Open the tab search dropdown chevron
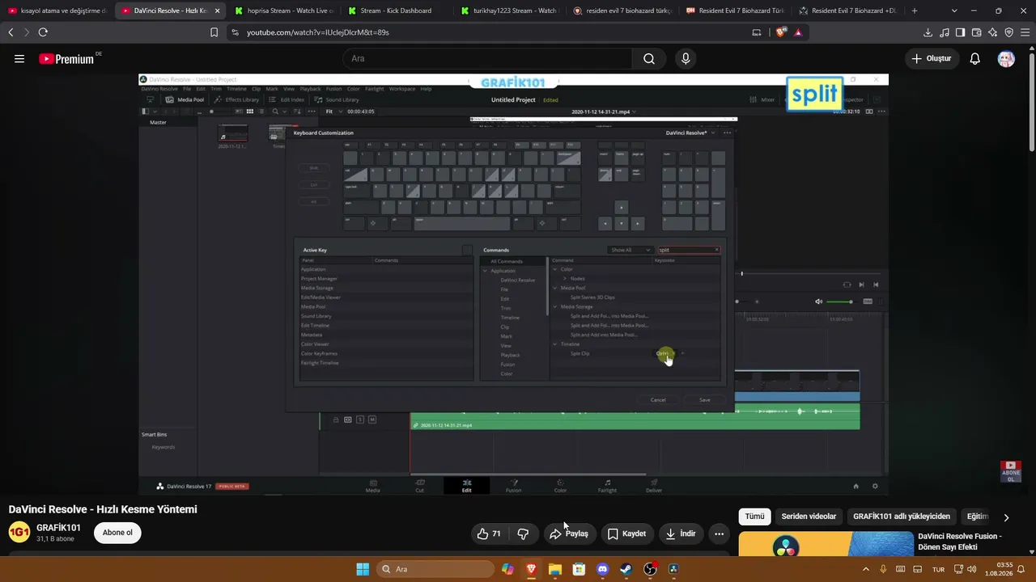Screen dimensions: 1036x582 click(x=954, y=11)
